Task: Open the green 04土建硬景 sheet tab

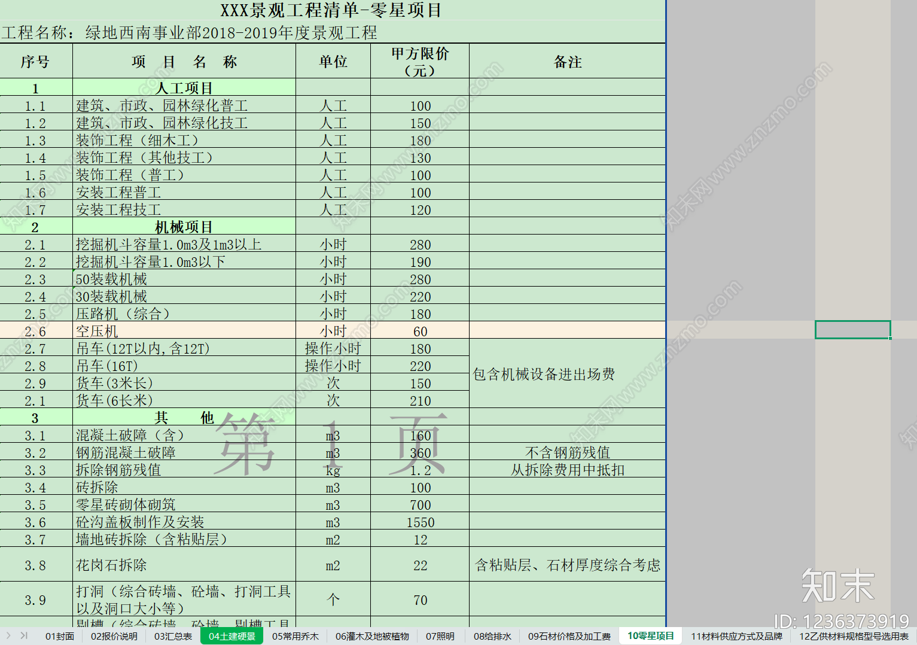Action: pos(232,636)
